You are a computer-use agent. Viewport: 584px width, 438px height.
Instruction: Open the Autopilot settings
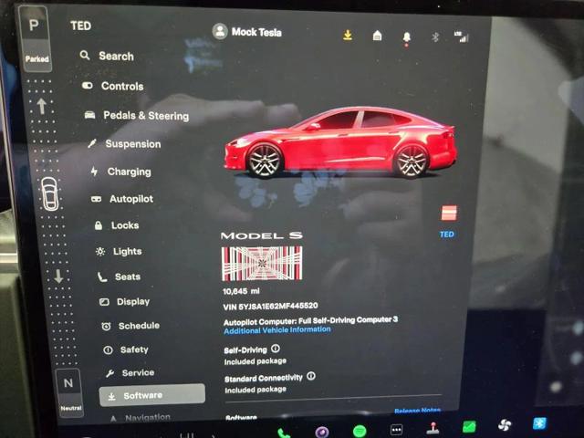click(122, 199)
